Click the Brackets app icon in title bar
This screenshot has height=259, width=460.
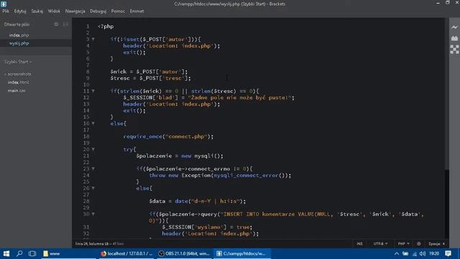pos(4,4)
